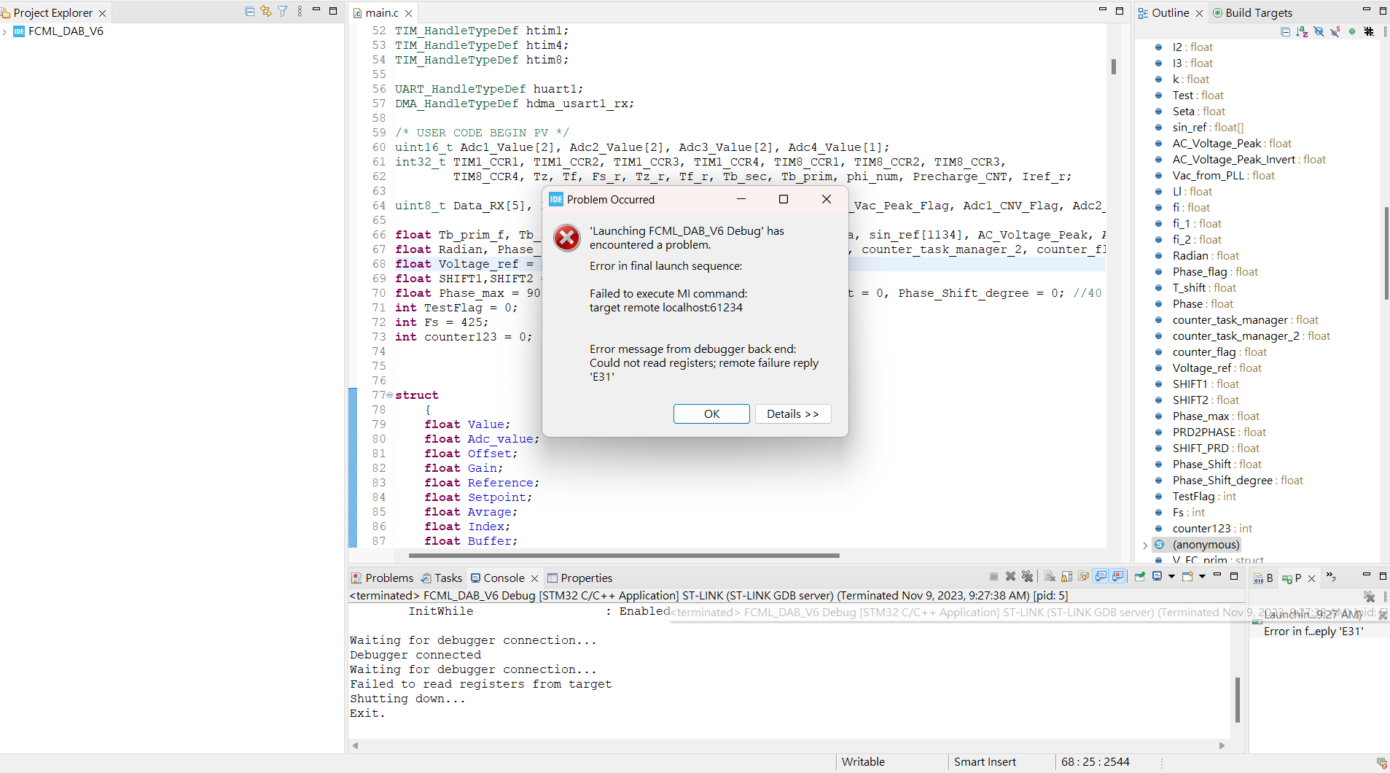
Task: Click OK in the Problem Occurred dialog
Action: (x=711, y=413)
